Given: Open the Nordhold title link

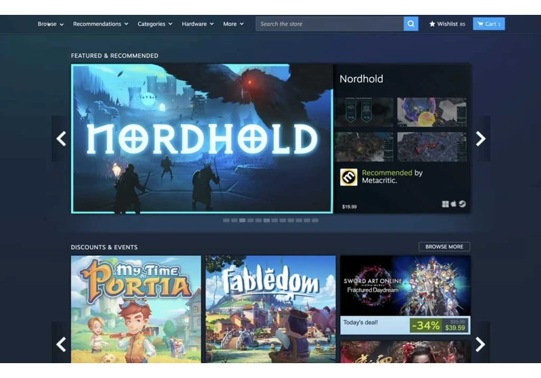Looking at the screenshot, I should tap(361, 79).
